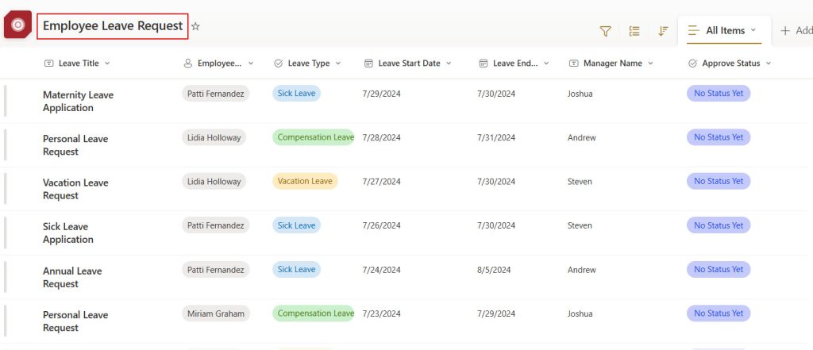Click manager Steven in Vacation Leave row
Screen dimensions: 813x350
tap(580, 182)
